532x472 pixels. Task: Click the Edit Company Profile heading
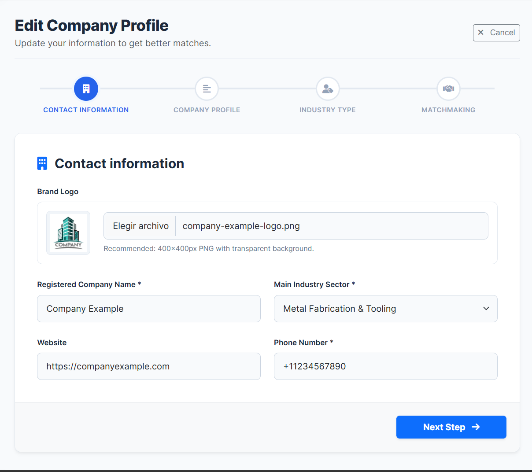pyautogui.click(x=92, y=26)
